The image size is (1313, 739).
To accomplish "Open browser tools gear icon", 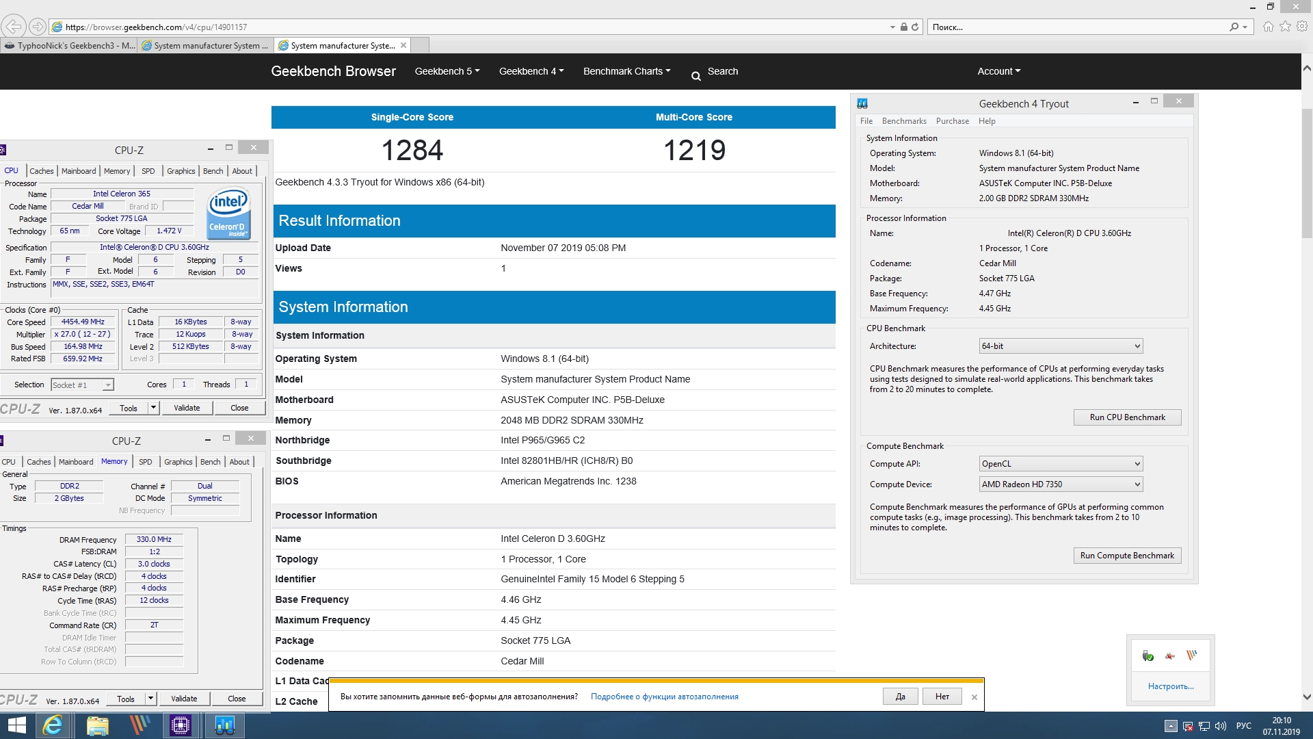I will tap(1302, 27).
